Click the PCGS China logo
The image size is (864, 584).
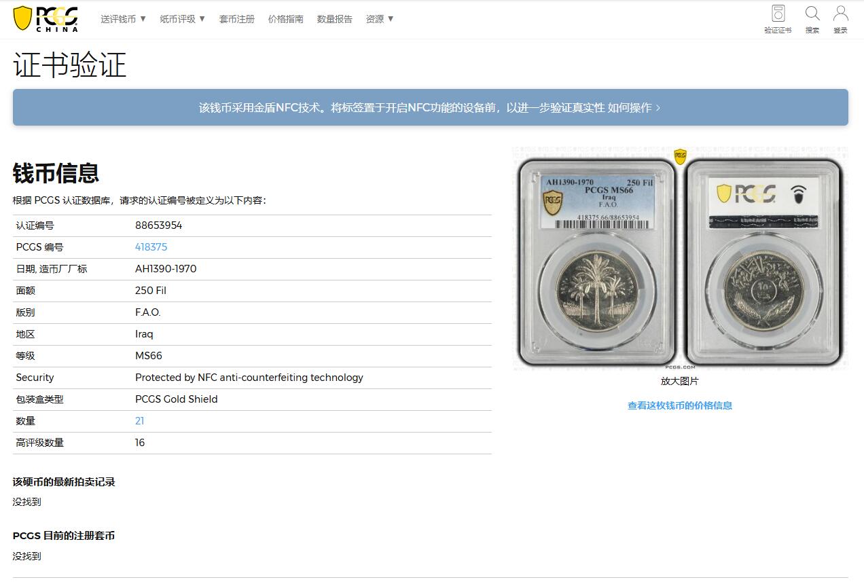coord(46,18)
